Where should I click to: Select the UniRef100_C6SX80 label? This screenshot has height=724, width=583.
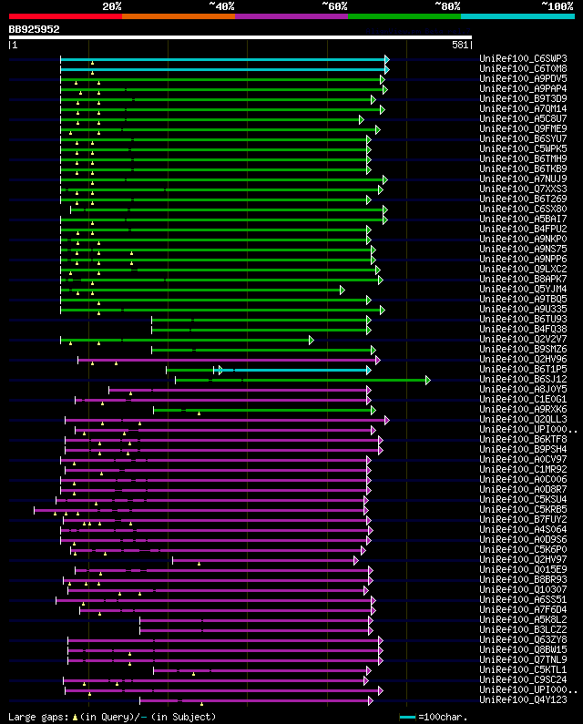(x=523, y=209)
